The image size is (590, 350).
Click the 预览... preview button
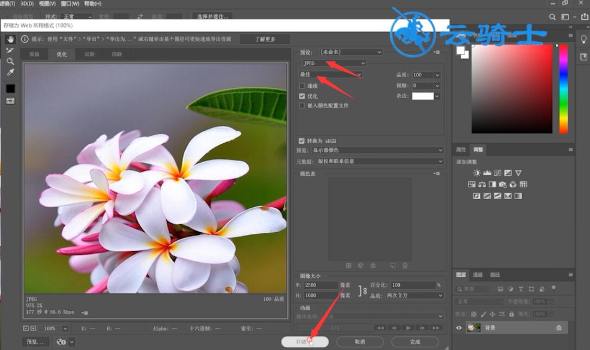click(x=35, y=342)
